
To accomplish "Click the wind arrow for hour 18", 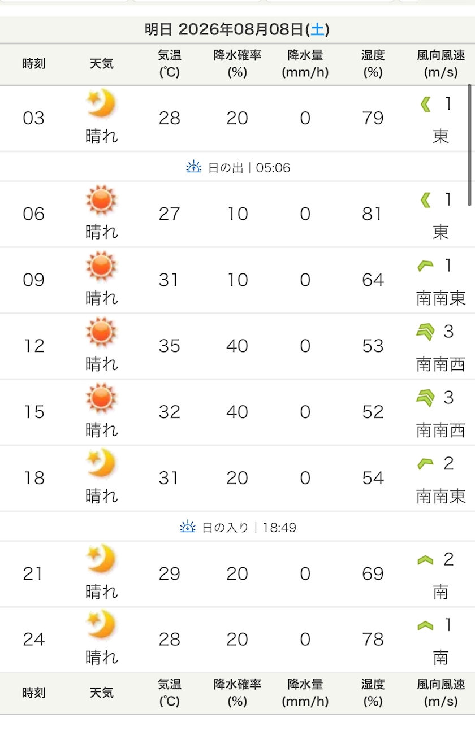I will click(x=425, y=464).
